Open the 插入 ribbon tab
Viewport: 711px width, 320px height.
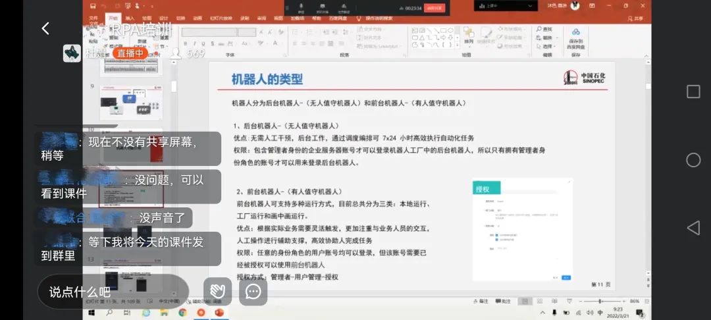pos(130,18)
